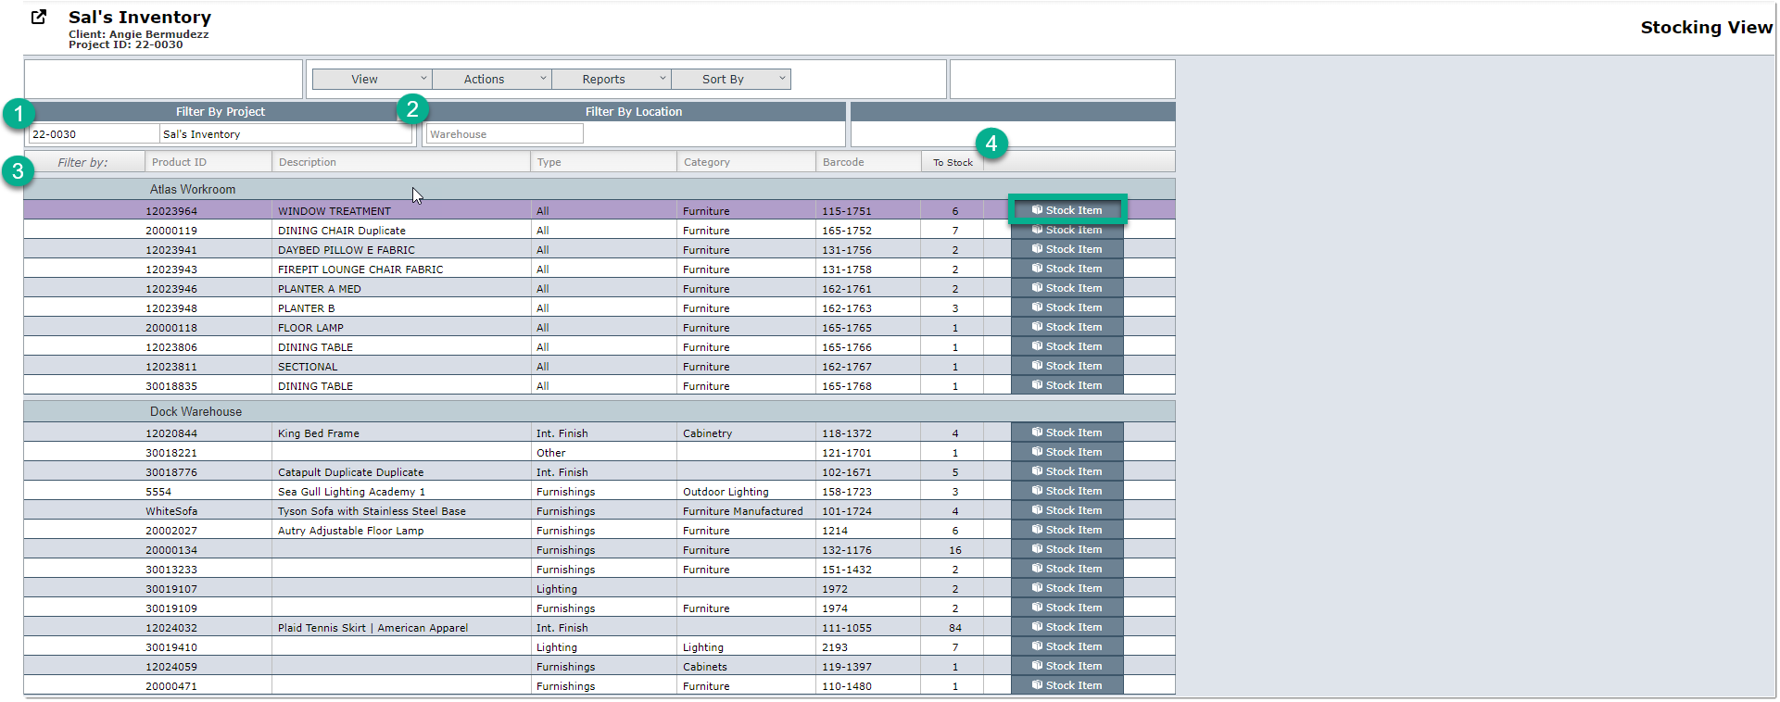Select DINING CHAIR Duplicate description
This screenshot has height=702, width=1780.
coord(342,231)
